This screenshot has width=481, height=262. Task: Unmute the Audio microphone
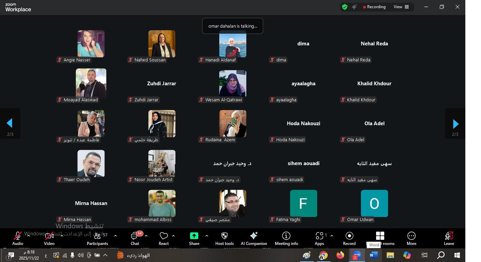[17, 236]
